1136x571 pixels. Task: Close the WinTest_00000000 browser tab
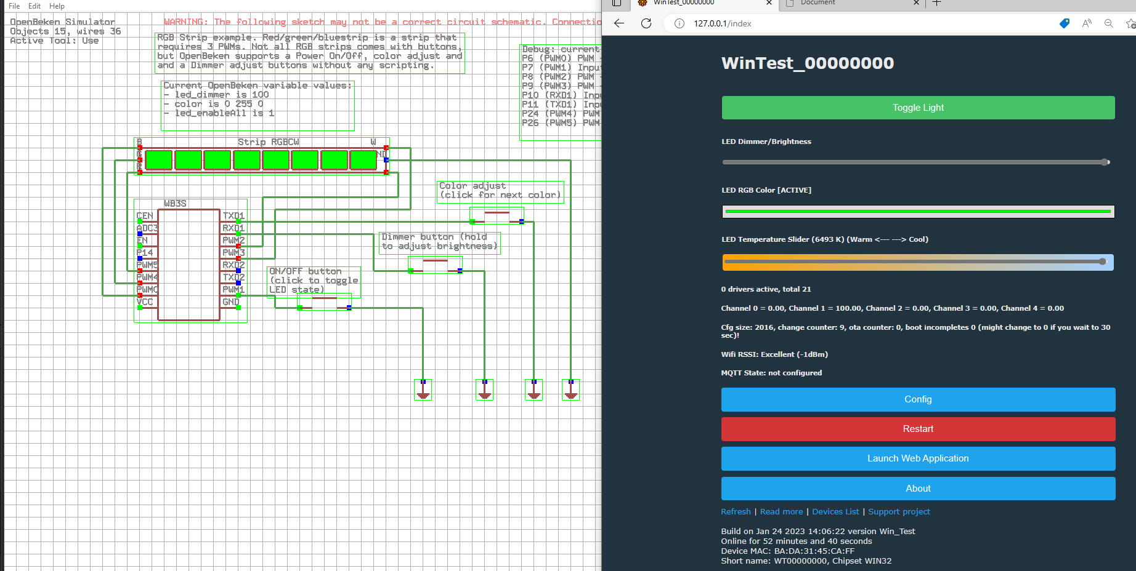[x=769, y=3]
